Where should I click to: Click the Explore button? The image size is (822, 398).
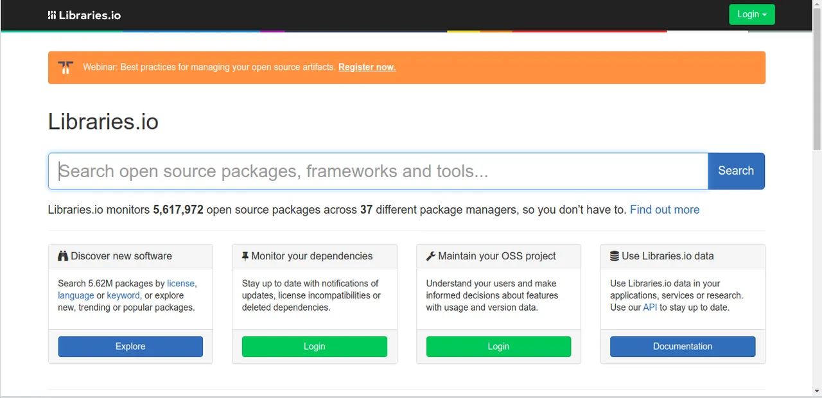(x=130, y=347)
